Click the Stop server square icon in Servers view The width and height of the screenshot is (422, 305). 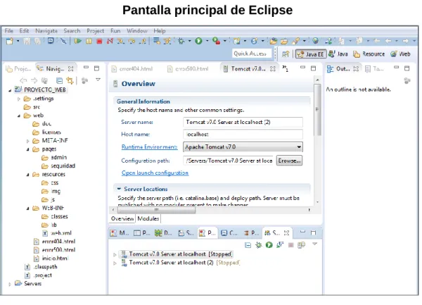290,245
